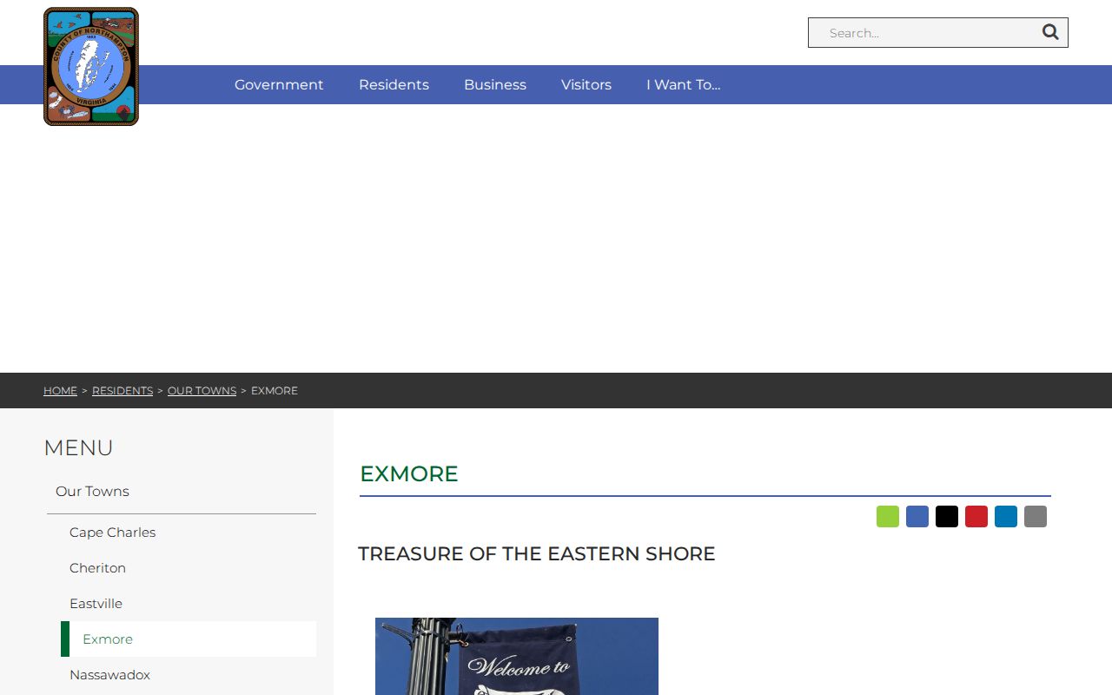Open the I Want To... menu
The width and height of the screenshot is (1112, 695).
[x=684, y=84]
